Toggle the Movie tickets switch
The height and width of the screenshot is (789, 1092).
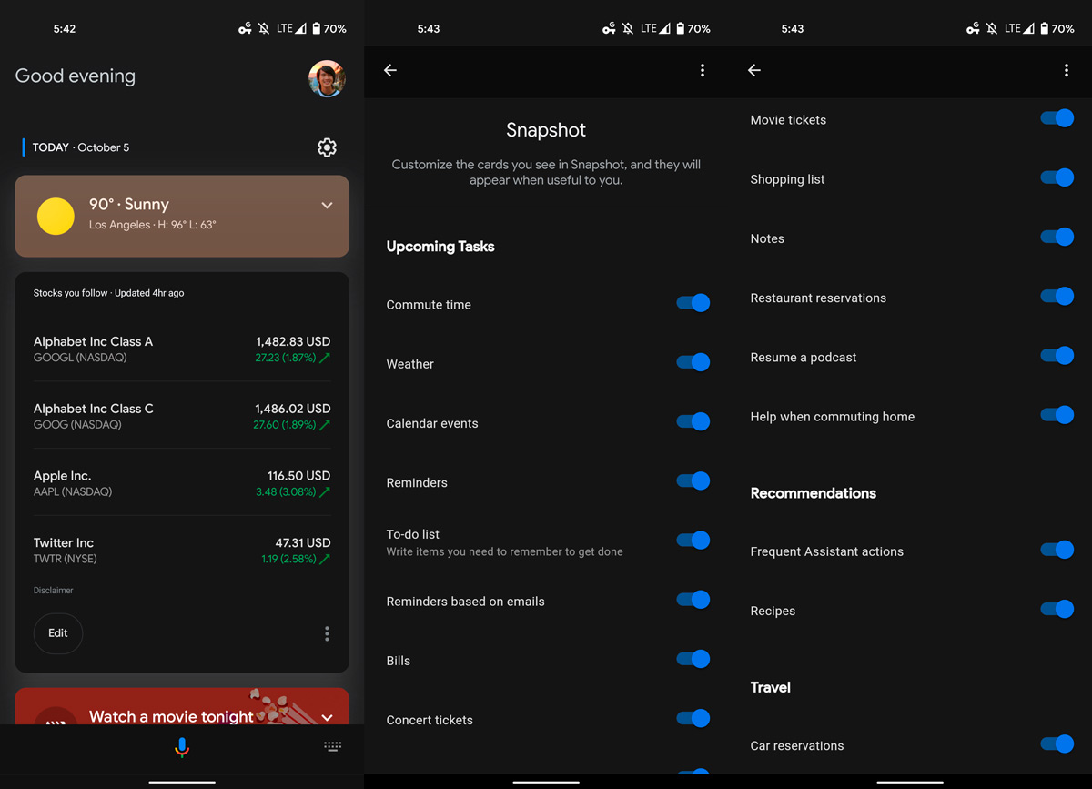1057,118
